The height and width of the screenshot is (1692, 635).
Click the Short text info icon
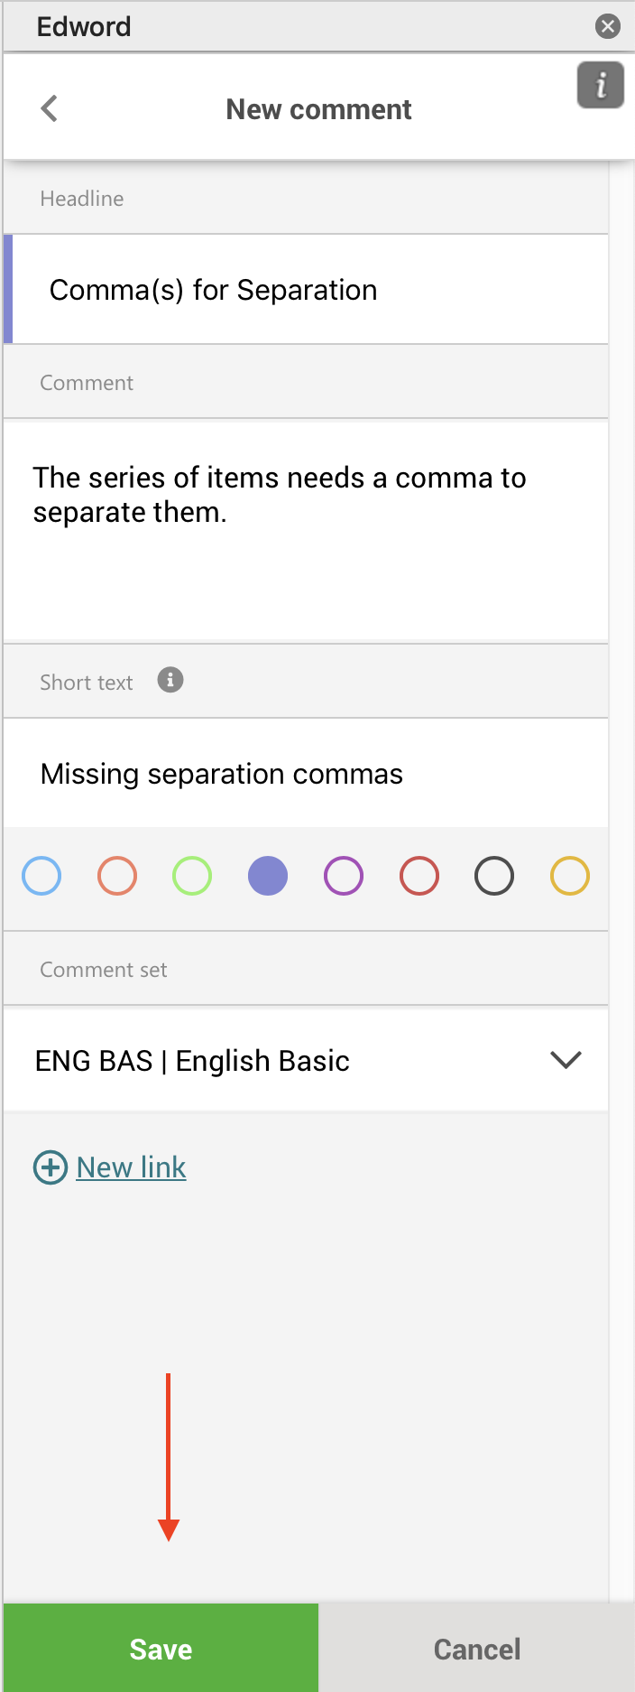click(170, 680)
